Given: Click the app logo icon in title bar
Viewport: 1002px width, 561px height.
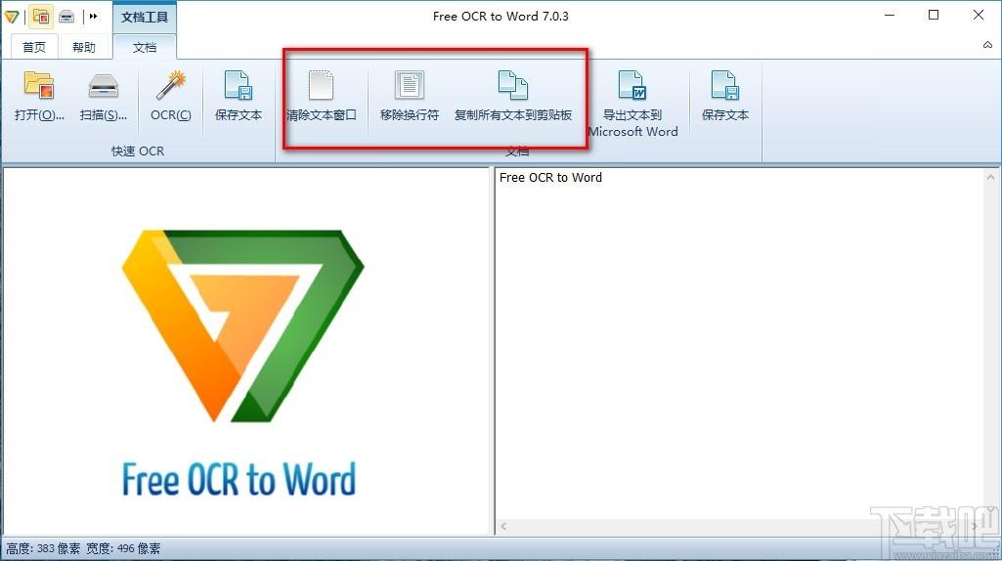Looking at the screenshot, I should pyautogui.click(x=12, y=17).
